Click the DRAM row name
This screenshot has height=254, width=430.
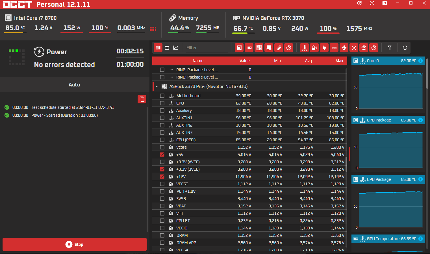182,235
